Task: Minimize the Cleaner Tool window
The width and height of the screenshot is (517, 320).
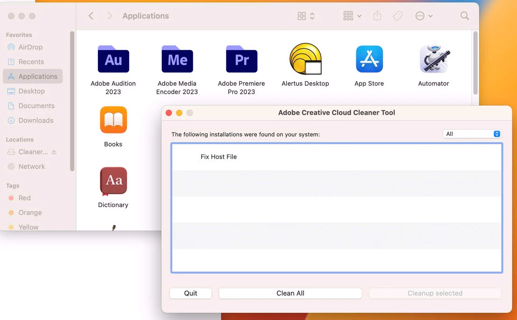Action: [179, 113]
